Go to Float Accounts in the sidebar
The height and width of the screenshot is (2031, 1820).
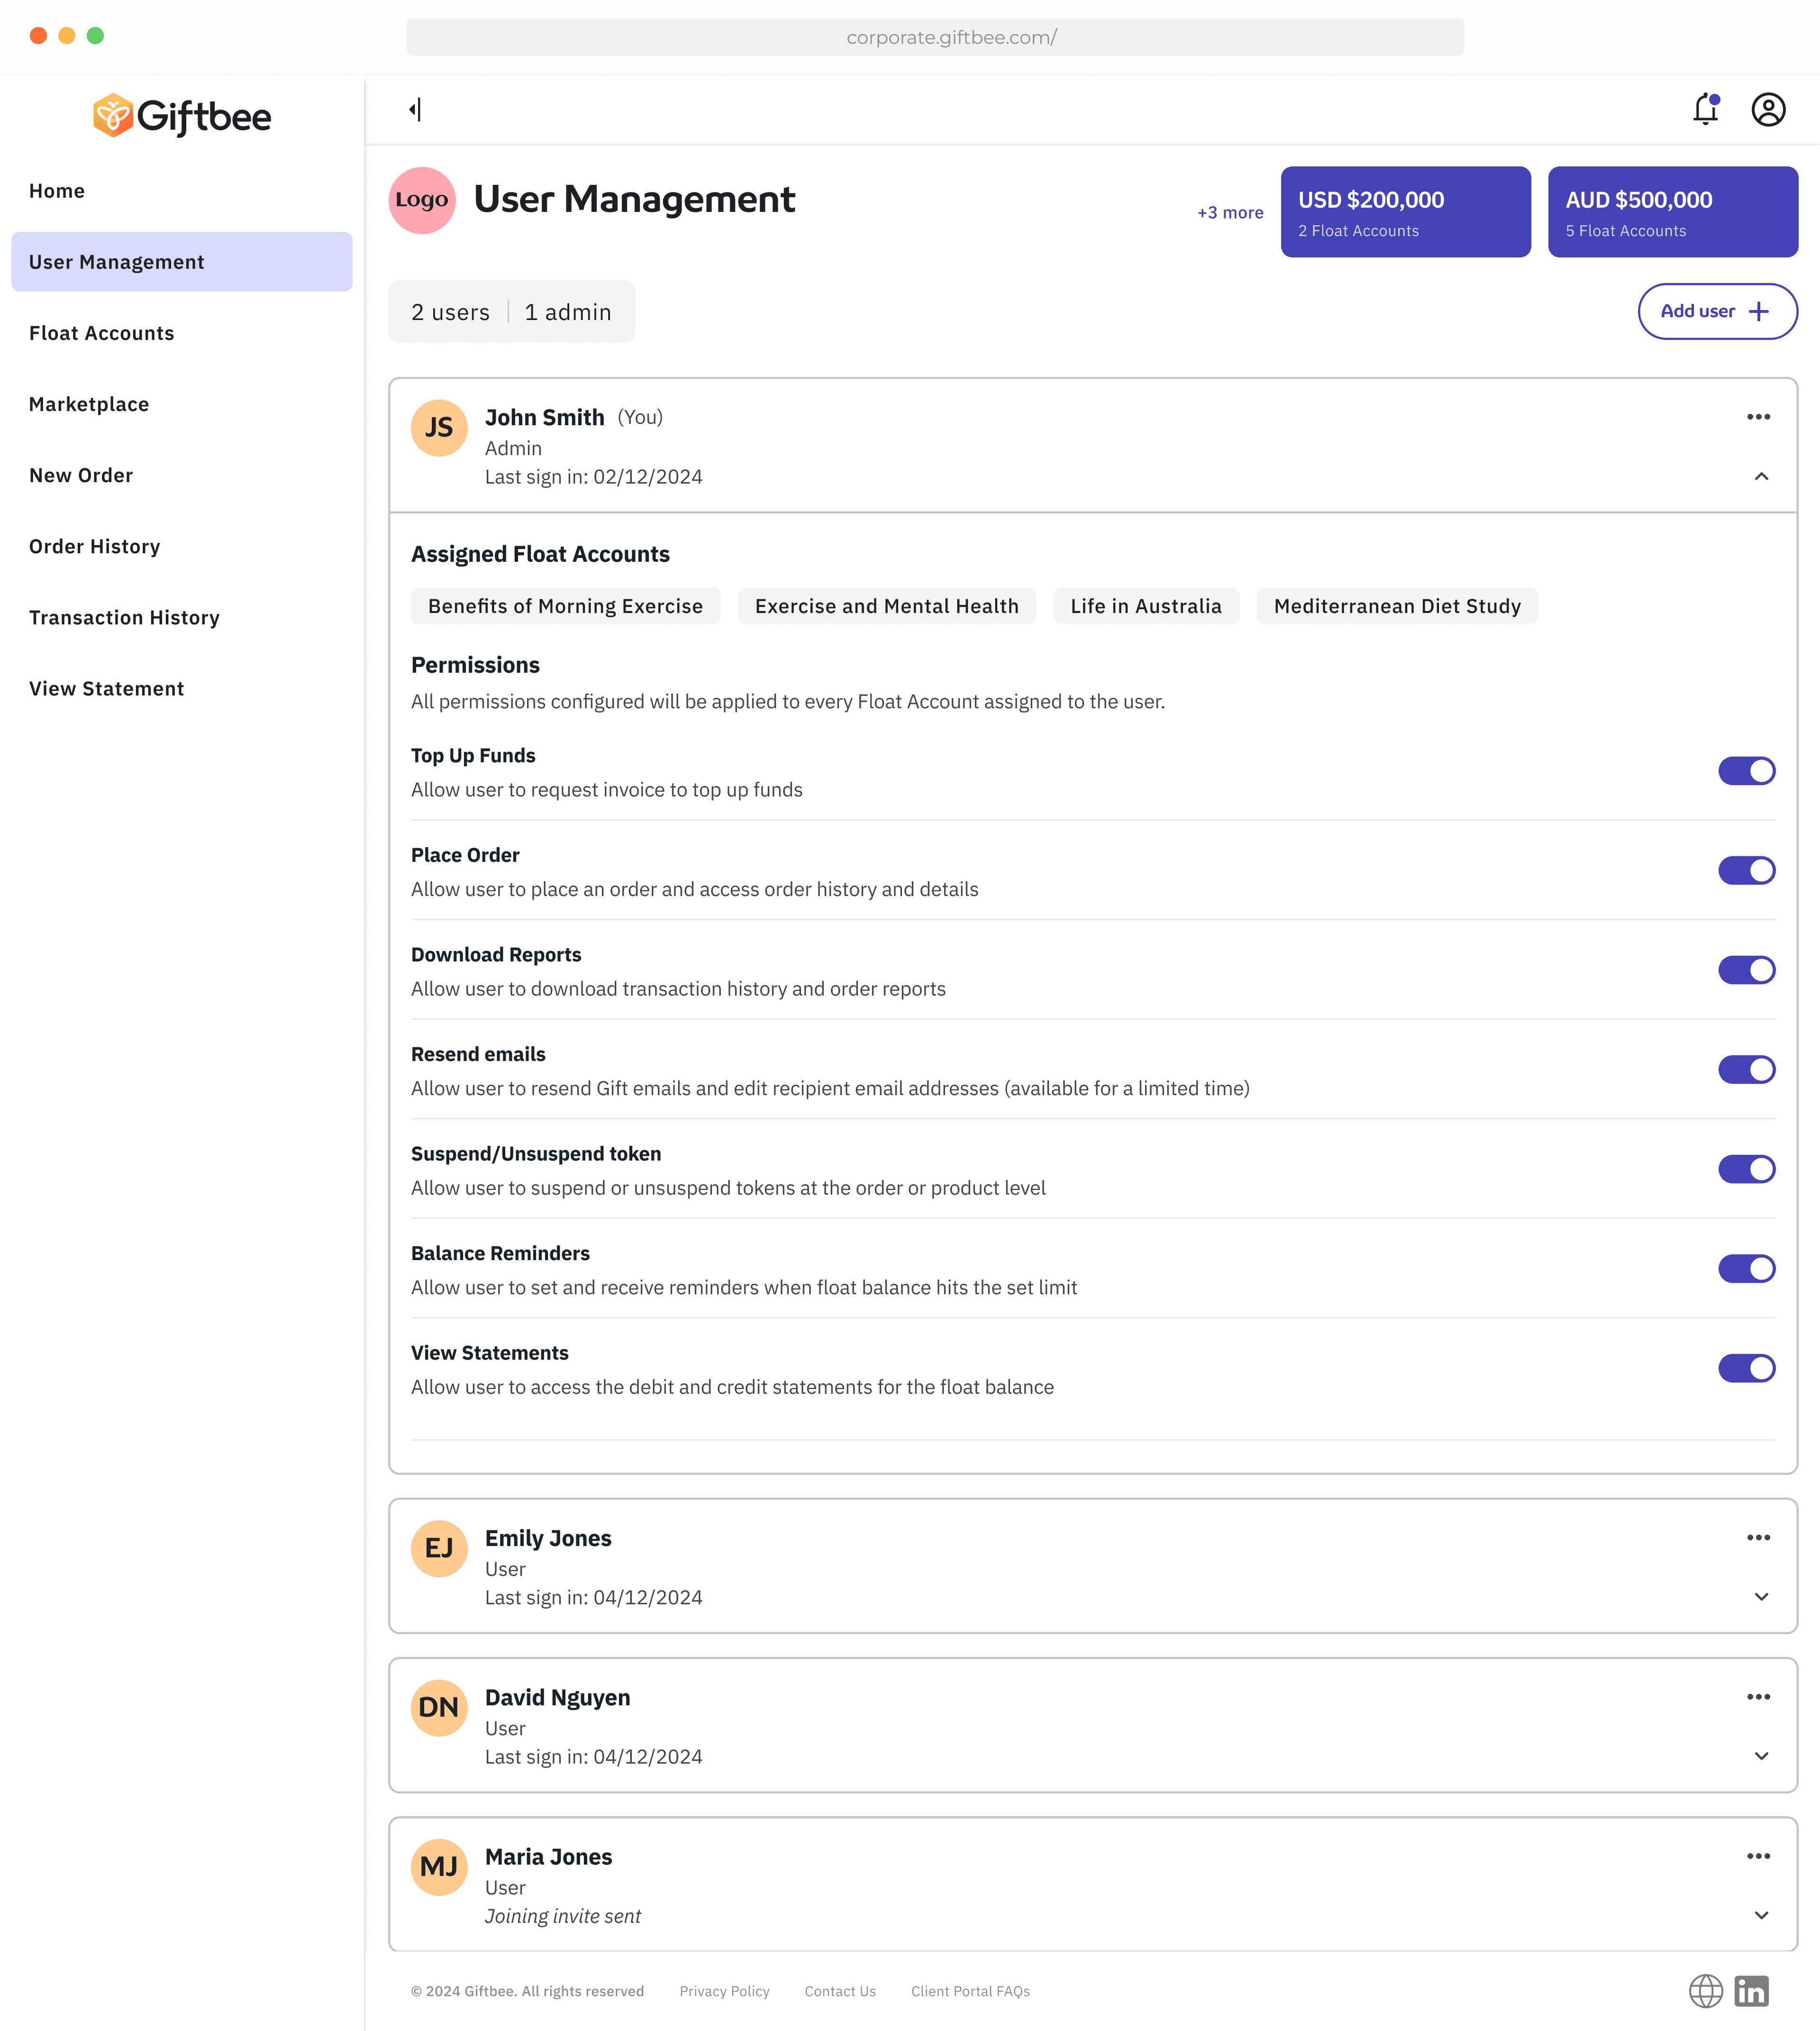click(101, 333)
